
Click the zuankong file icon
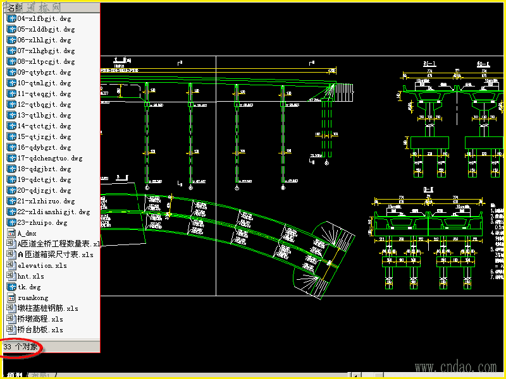tap(11, 298)
